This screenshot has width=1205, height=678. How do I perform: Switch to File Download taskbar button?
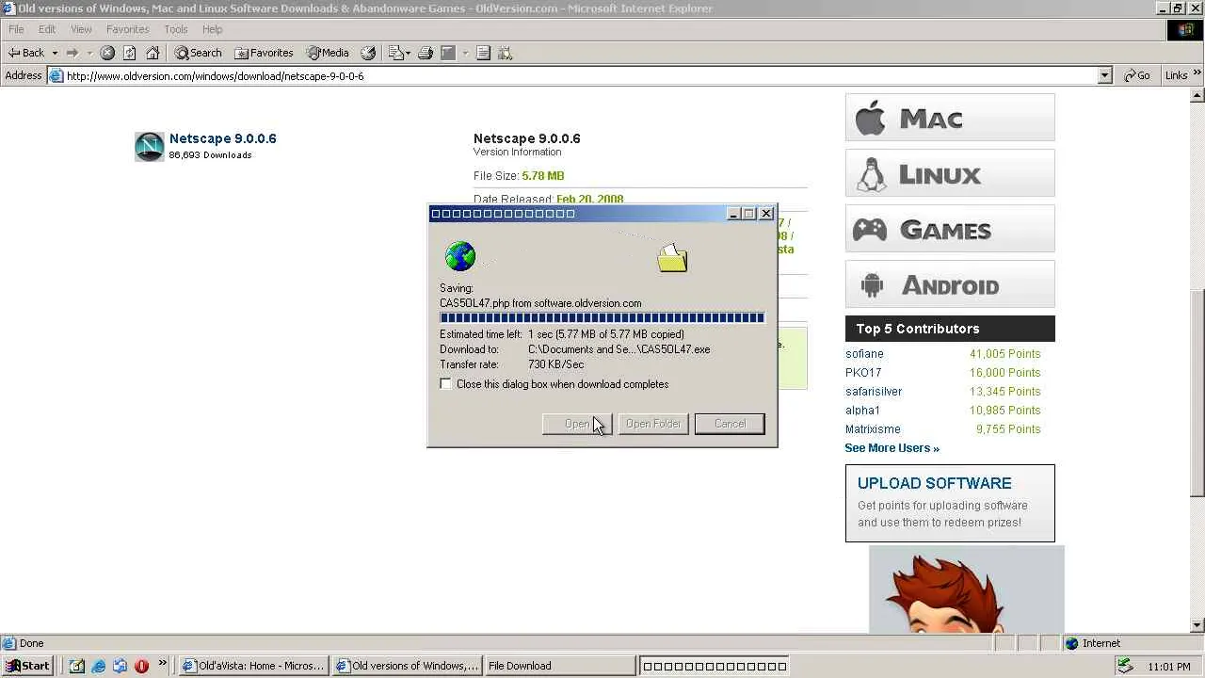pyautogui.click(x=559, y=666)
